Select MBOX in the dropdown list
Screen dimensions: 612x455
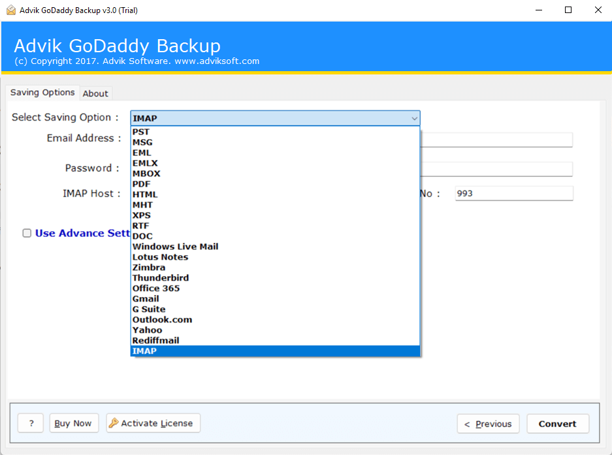click(275, 174)
